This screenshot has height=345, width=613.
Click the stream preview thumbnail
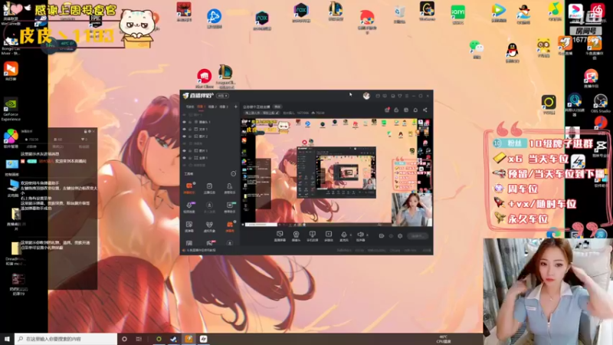point(336,172)
